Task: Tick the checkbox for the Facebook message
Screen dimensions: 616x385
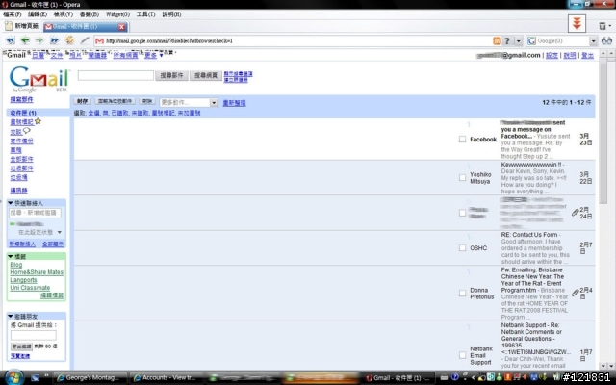Action: (x=462, y=139)
